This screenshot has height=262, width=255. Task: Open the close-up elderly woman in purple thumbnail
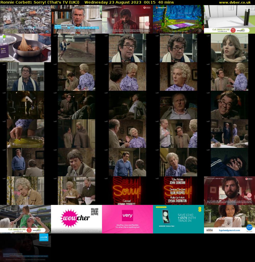click(178, 76)
